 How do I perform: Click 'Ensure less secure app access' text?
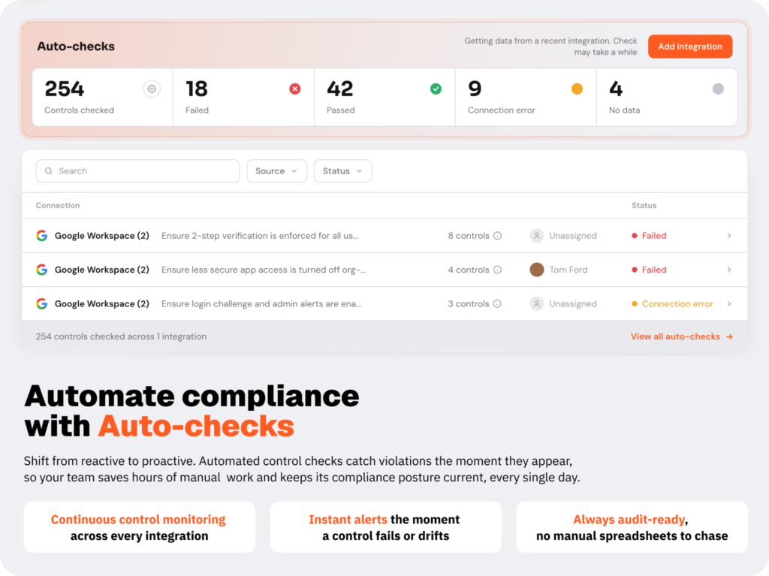tap(264, 270)
